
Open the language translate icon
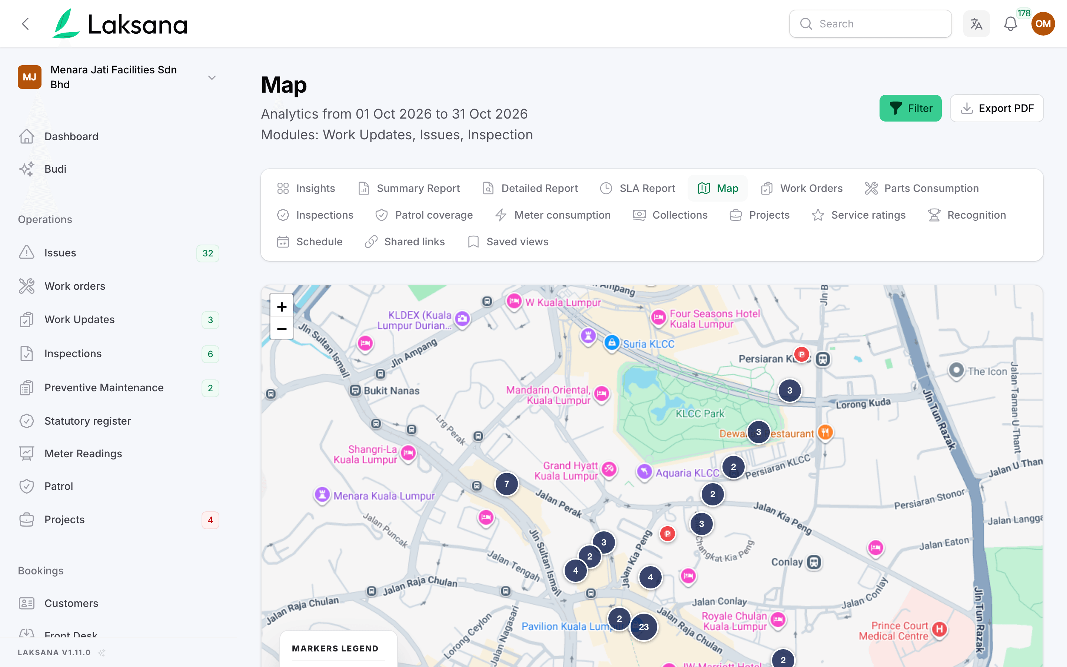pos(976,24)
